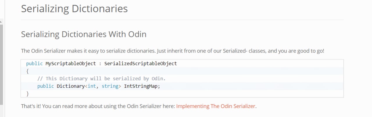Click the Serializing Dictionaries With Odin subheading
The width and height of the screenshot is (372, 117).
pyautogui.click(x=84, y=34)
